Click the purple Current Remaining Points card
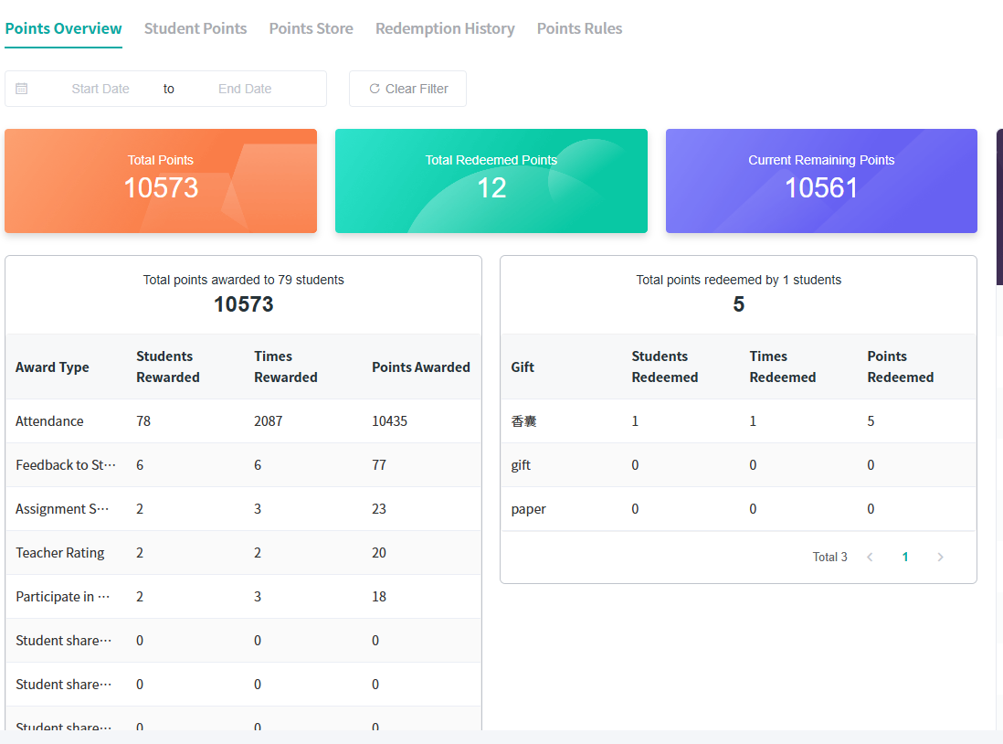 point(821,181)
